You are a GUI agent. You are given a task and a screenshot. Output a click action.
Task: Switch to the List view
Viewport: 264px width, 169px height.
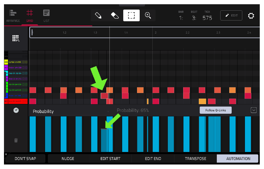(x=46, y=16)
